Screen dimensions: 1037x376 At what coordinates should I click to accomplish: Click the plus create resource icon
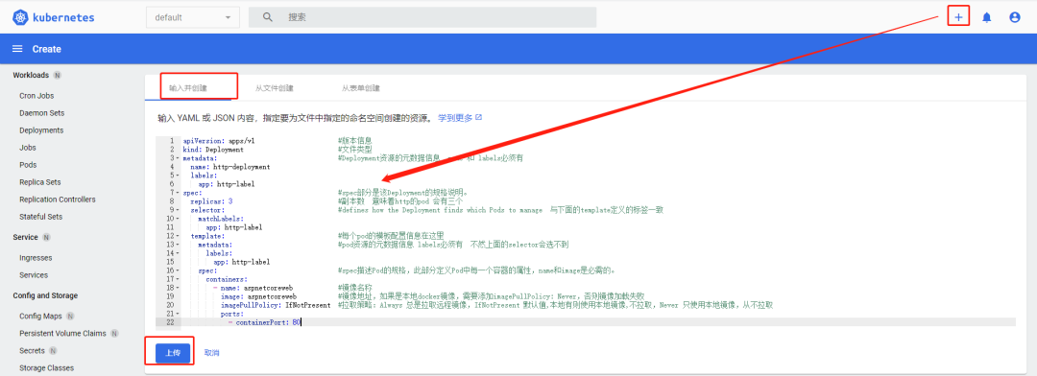[x=958, y=17]
